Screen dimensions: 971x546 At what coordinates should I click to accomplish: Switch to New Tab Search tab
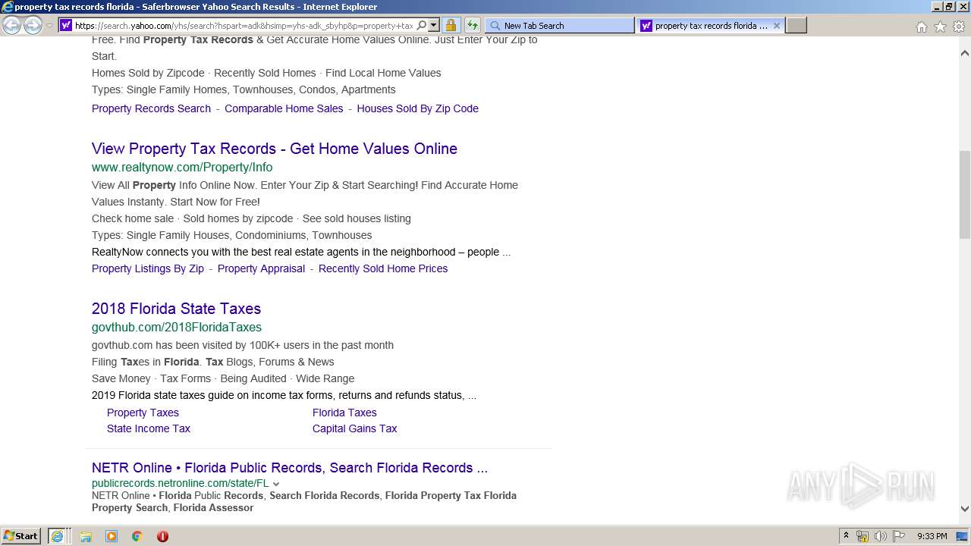pyautogui.click(x=559, y=25)
